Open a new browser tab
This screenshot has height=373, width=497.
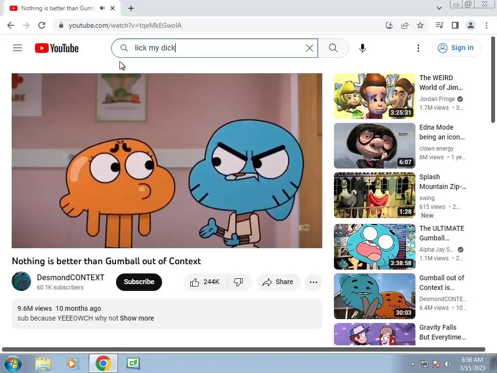131,8
